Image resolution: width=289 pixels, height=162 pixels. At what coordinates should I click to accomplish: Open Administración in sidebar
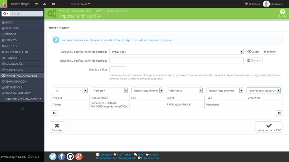(22, 82)
